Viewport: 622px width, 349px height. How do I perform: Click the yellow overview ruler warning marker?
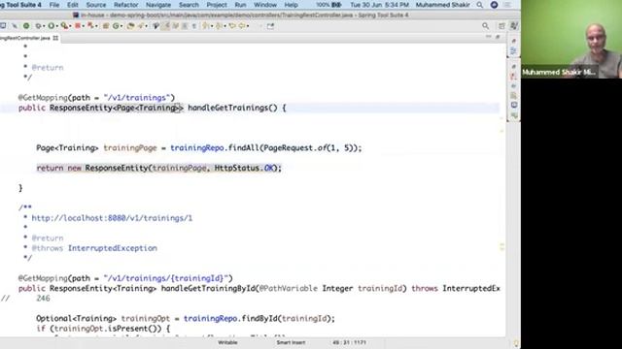501,247
